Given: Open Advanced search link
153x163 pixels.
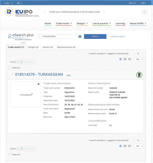Looking at the screenshot, I should pos(118,37).
